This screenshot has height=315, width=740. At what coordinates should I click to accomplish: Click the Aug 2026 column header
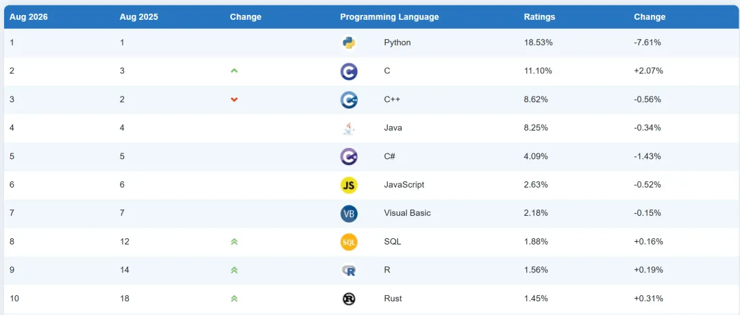click(x=28, y=17)
